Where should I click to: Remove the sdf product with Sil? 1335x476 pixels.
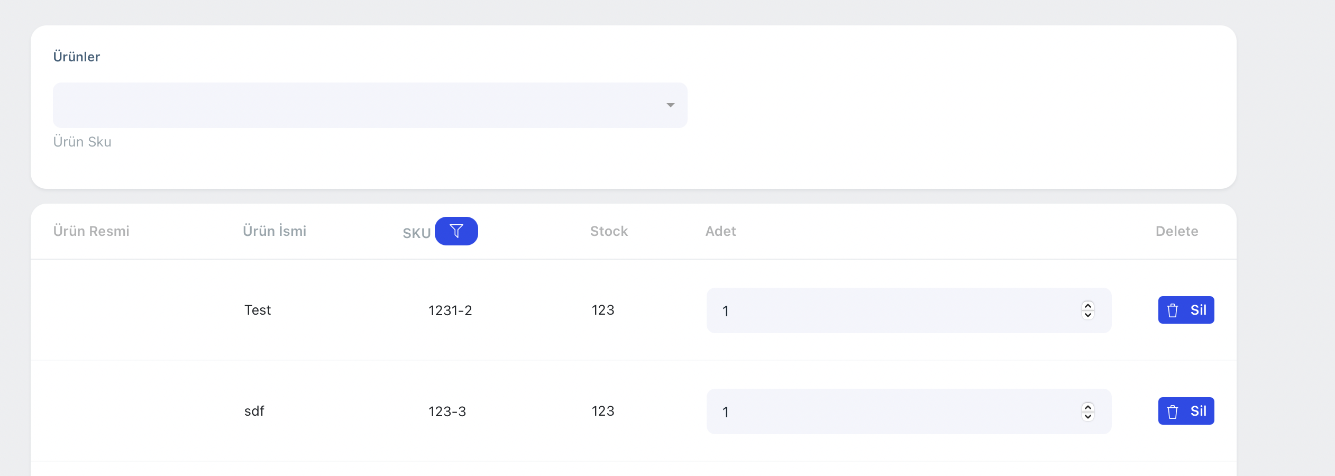[x=1185, y=411]
